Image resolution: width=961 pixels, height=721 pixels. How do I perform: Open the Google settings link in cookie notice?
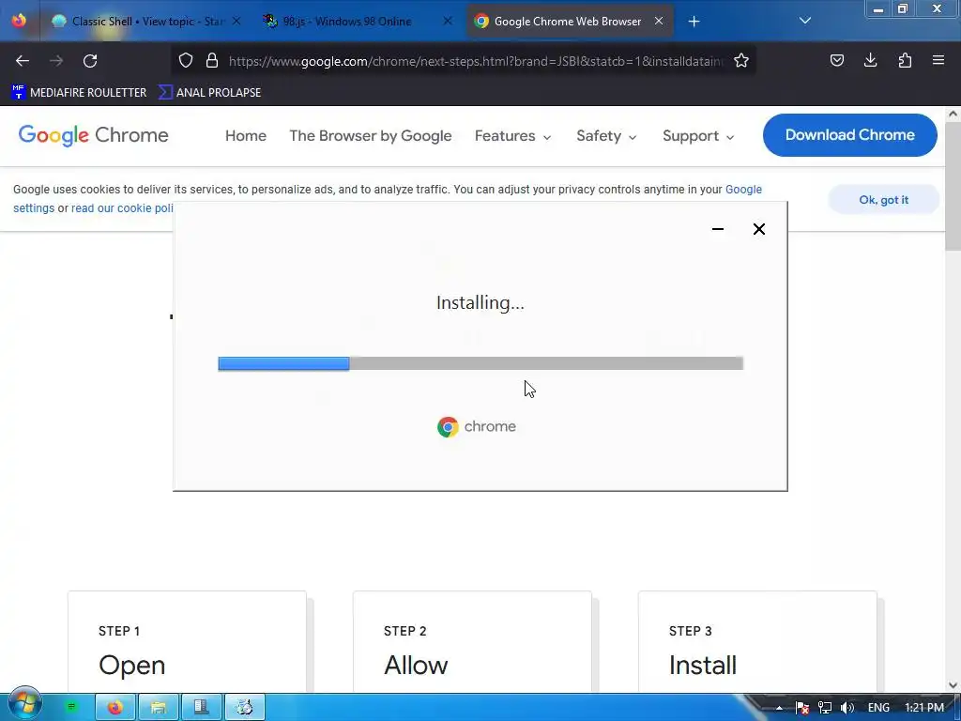tap(743, 190)
